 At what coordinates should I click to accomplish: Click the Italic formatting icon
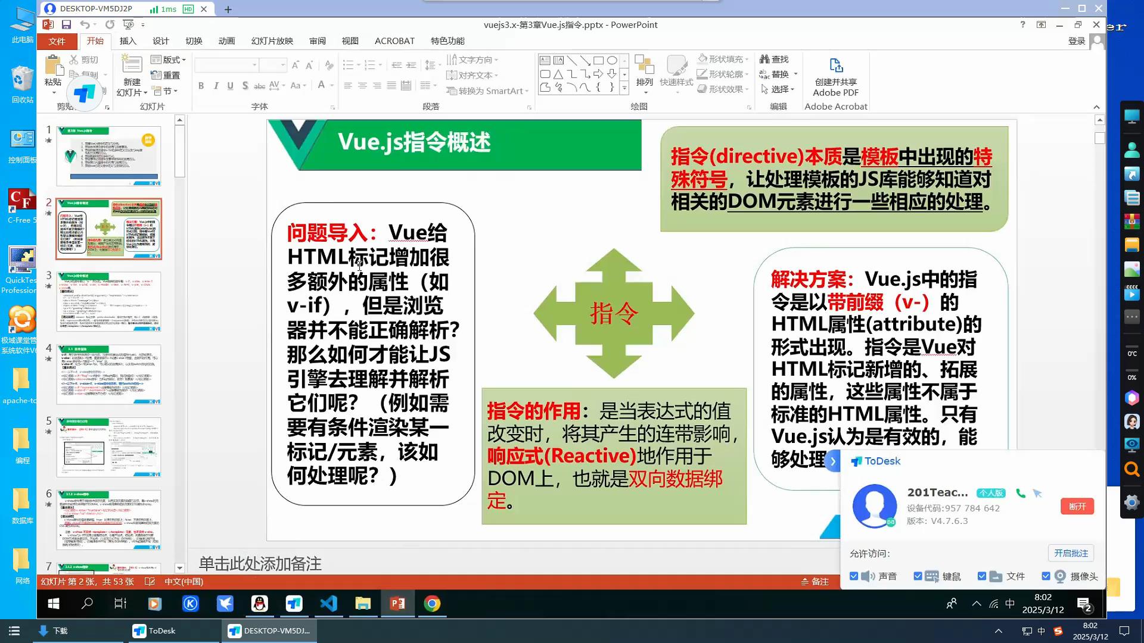[x=216, y=86]
